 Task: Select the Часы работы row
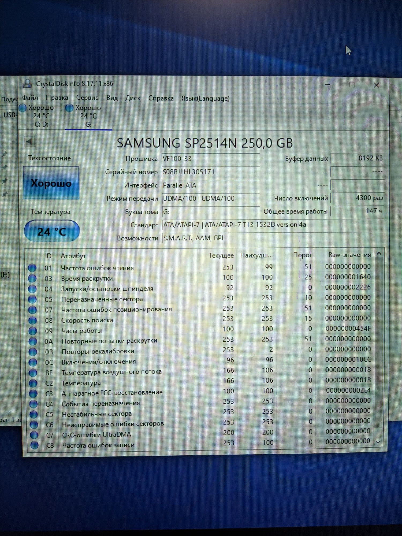click(200, 330)
